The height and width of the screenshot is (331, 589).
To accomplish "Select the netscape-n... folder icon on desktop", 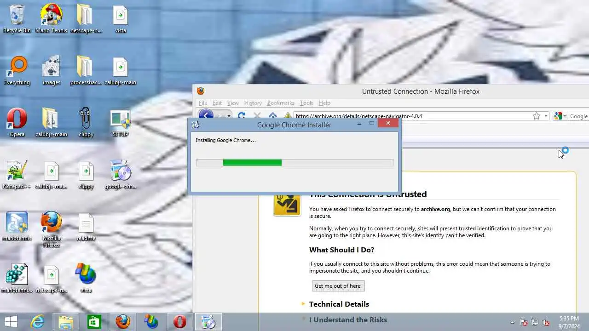I will [x=86, y=18].
